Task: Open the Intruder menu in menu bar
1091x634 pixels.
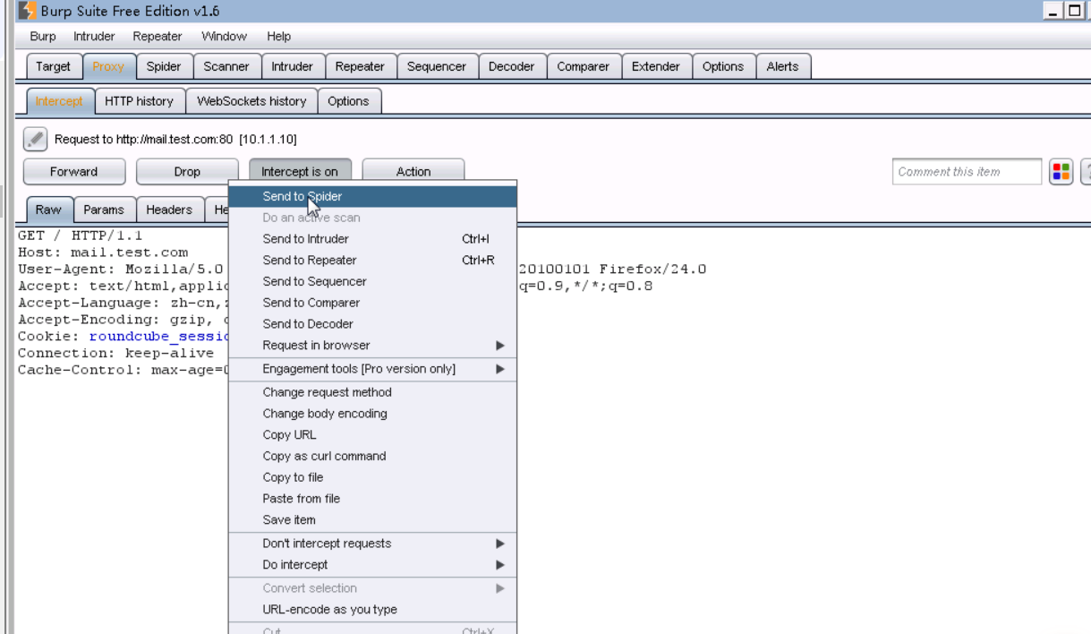Action: [94, 37]
